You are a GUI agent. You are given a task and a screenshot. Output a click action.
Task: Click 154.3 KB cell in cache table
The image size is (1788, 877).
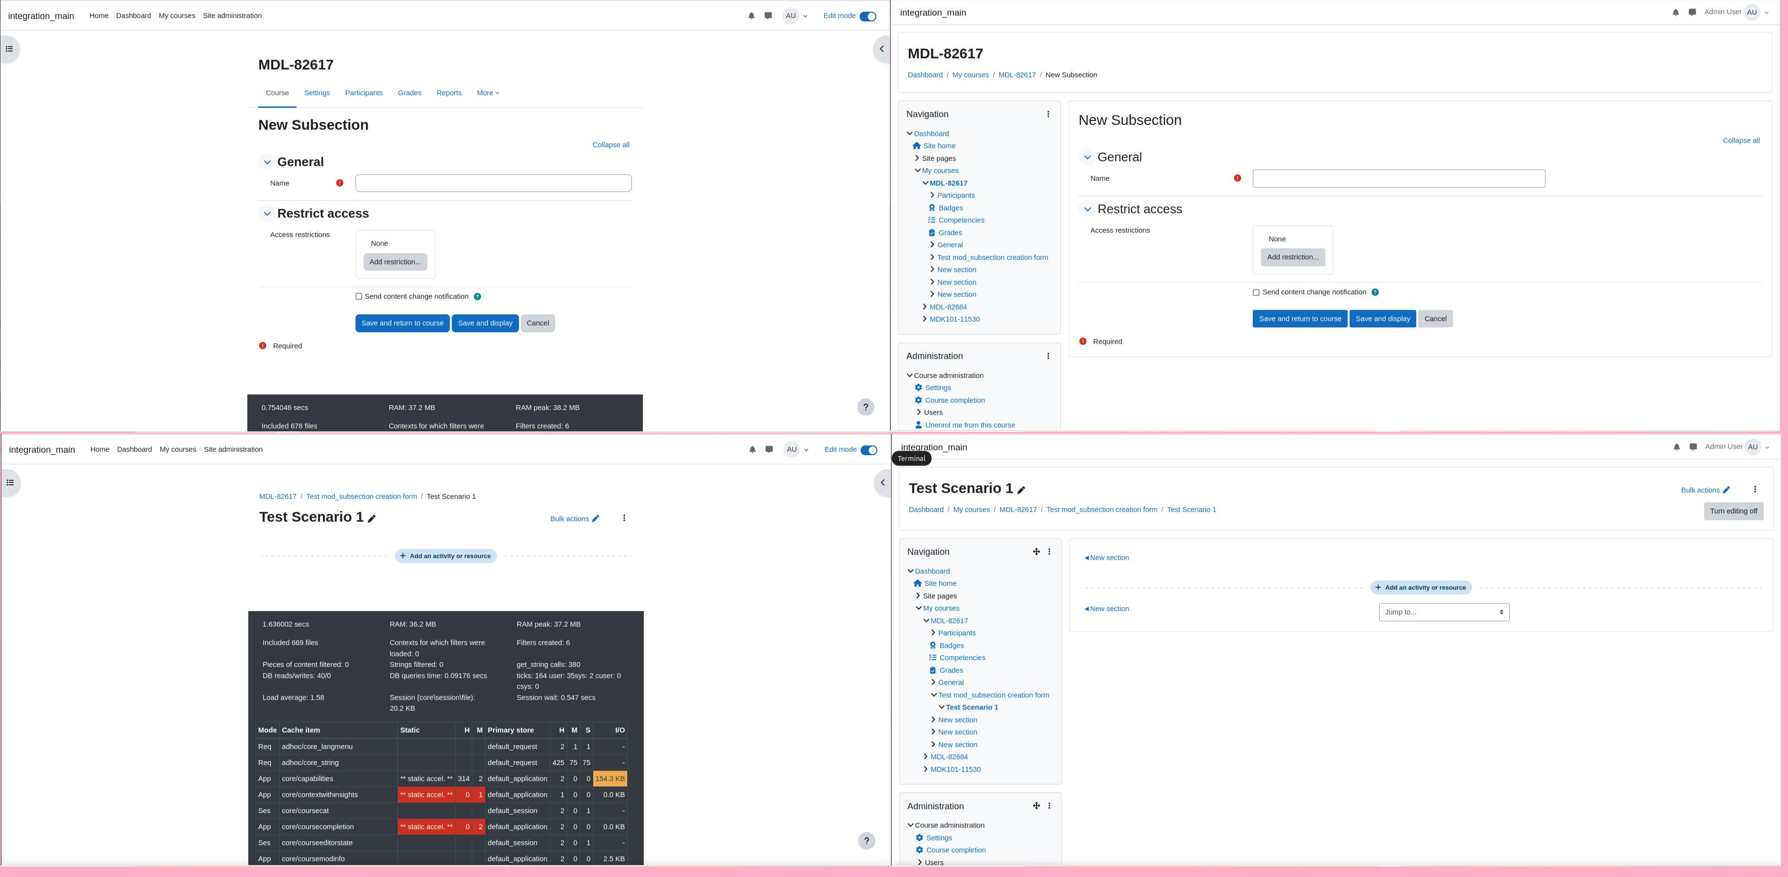coord(610,779)
